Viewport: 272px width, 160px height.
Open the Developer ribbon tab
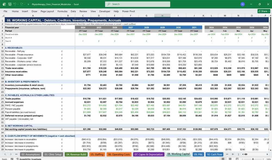105,11
